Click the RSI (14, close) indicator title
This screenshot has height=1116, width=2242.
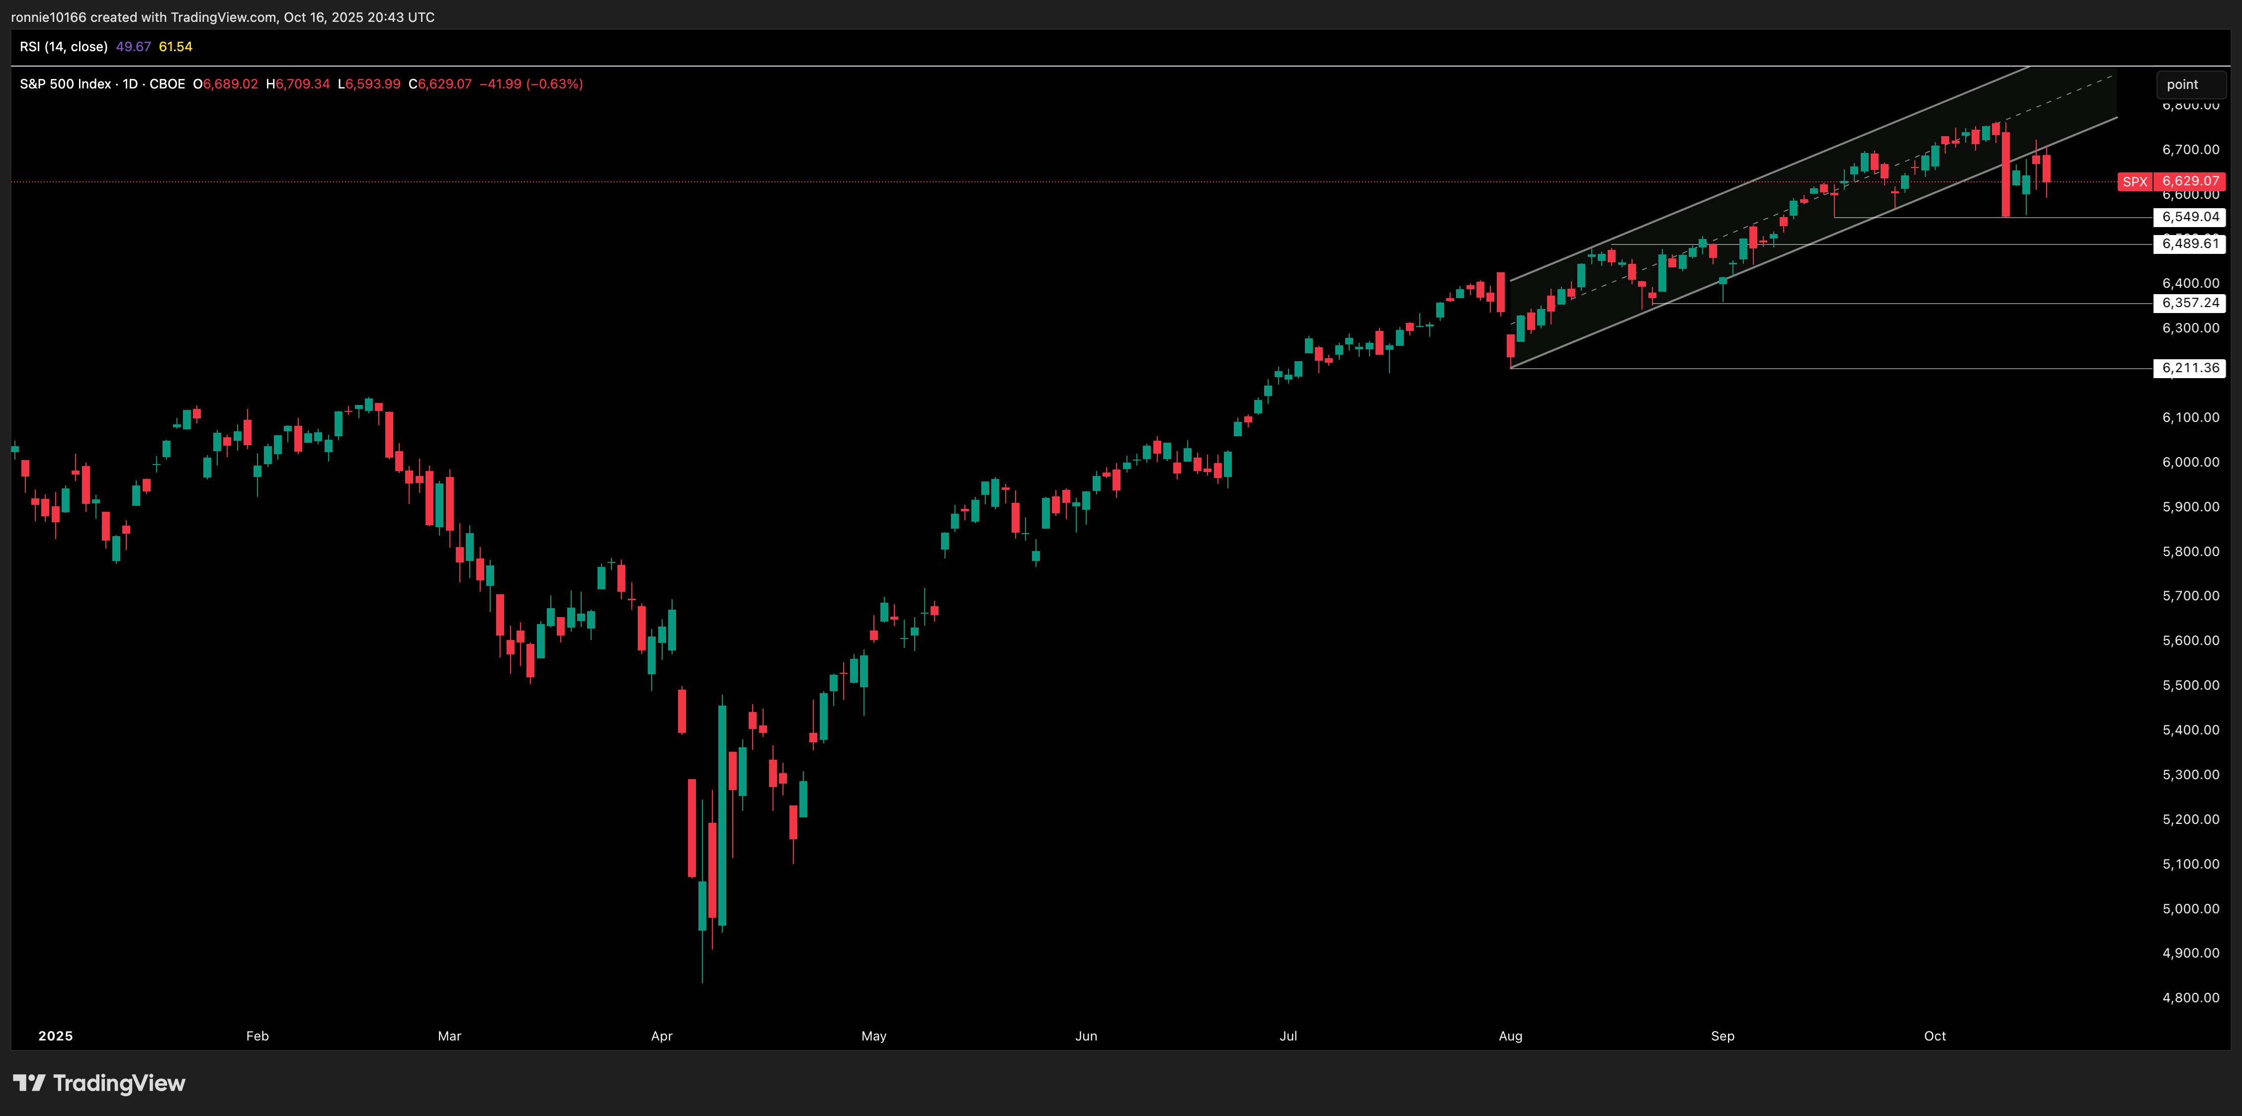point(64,47)
